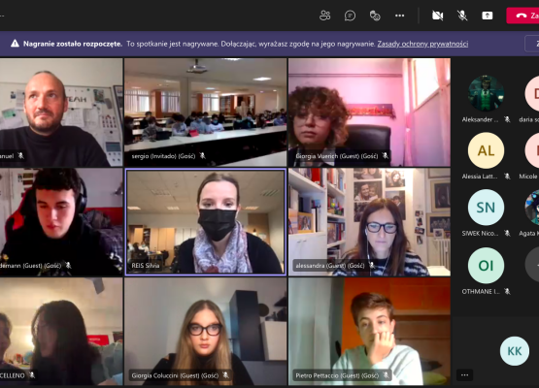
Task: Select alessandra (Guest) video tile
Action: [x=369, y=222]
